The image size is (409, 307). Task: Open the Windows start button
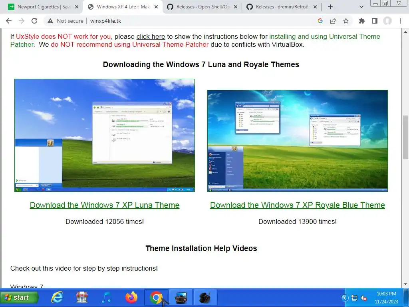pyautogui.click(x=20, y=297)
